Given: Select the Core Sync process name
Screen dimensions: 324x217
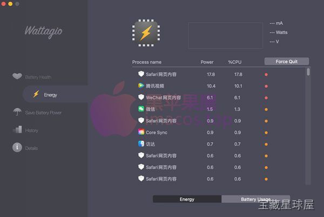Looking at the screenshot, I should 157,132.
